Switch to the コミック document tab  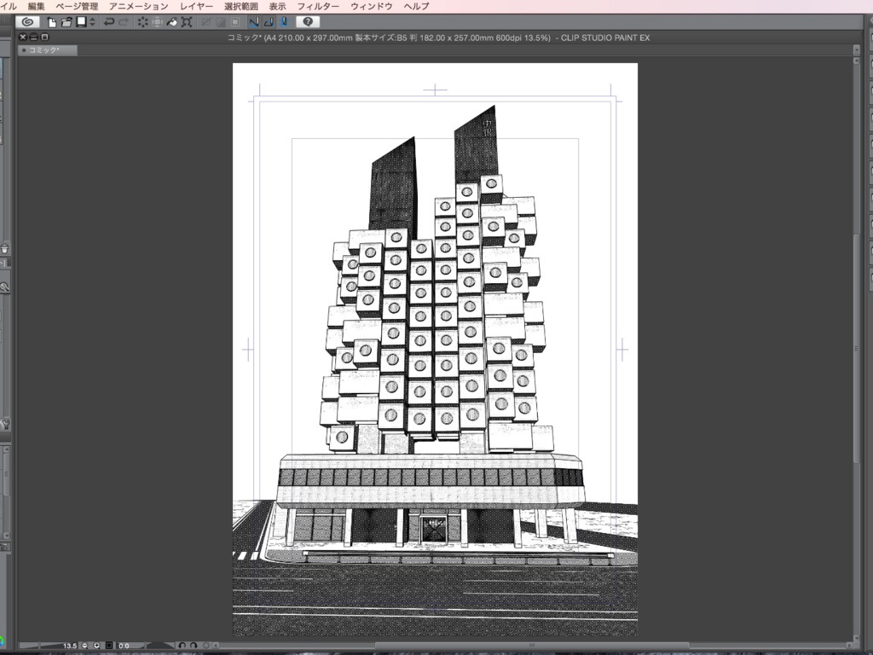click(45, 49)
